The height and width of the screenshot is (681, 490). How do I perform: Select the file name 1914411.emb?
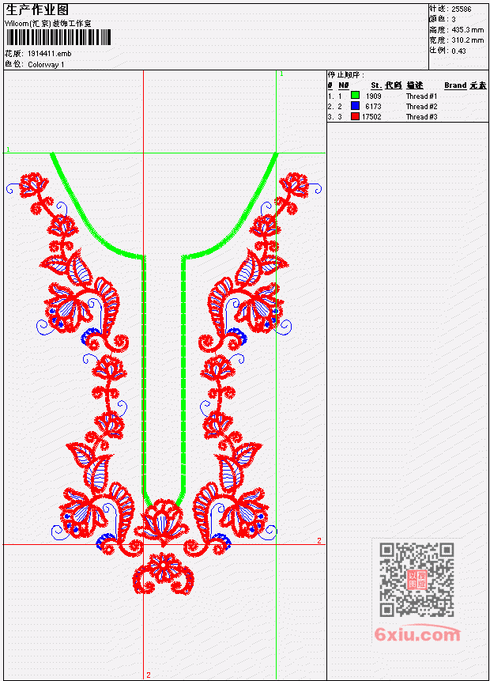point(50,54)
